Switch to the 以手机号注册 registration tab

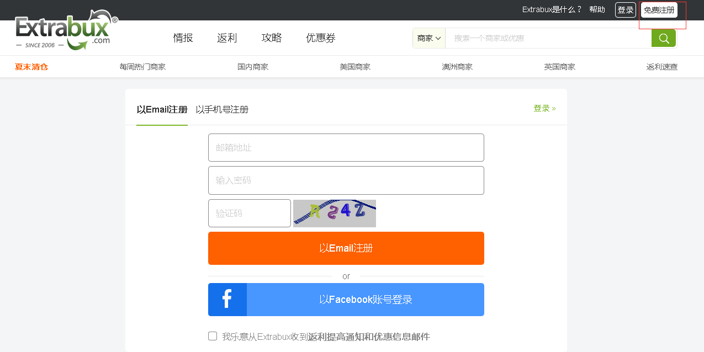click(222, 109)
